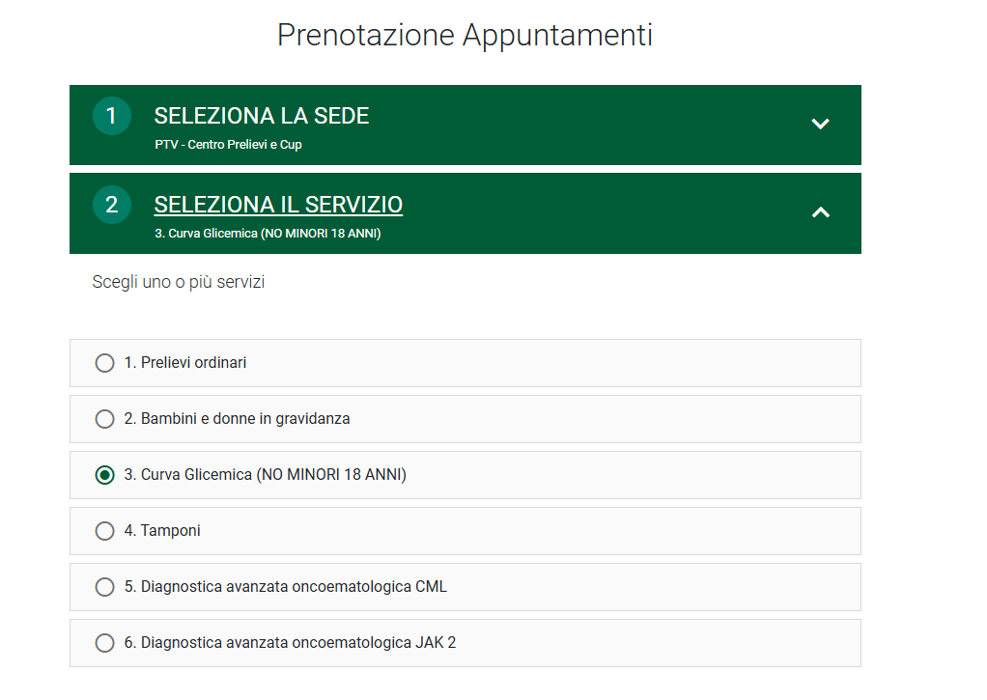The width and height of the screenshot is (987, 700).
Task: Click the '2. Bambini e donne in gravidanza' text
Action: click(x=237, y=419)
